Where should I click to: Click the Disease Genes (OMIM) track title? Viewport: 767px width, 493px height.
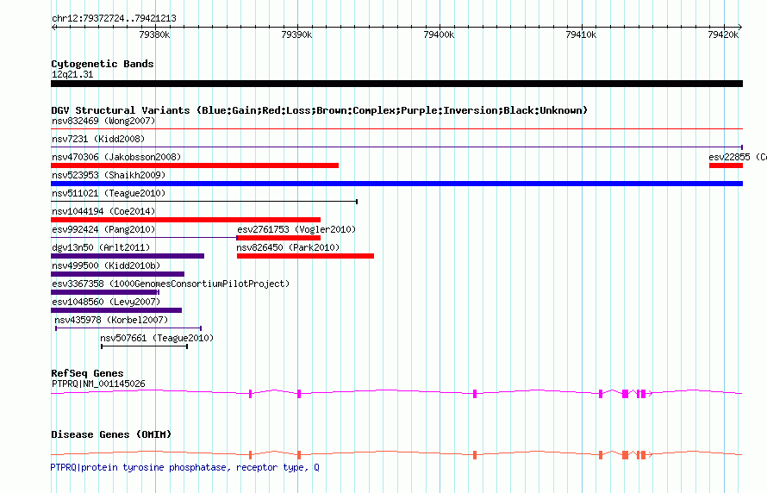coord(111,434)
